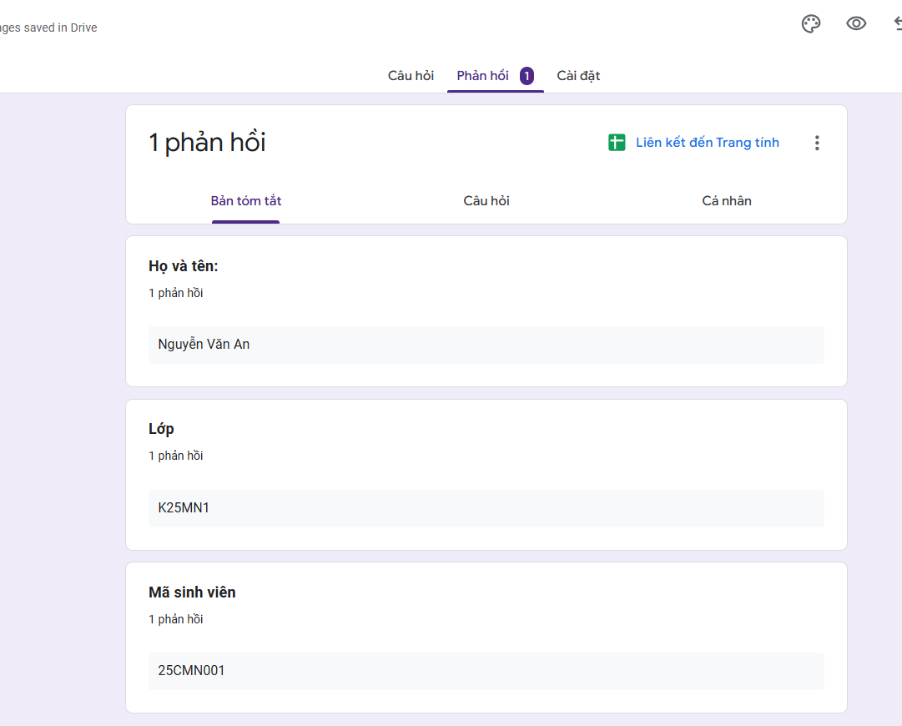Viewport: 902px width, 726px height.
Task: Switch to the top Câu hỏi tab
Action: pos(411,76)
